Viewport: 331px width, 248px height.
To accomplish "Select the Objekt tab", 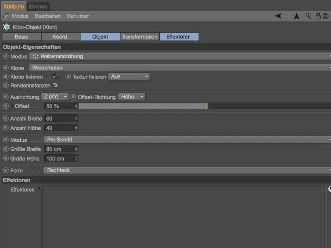I will point(100,37).
